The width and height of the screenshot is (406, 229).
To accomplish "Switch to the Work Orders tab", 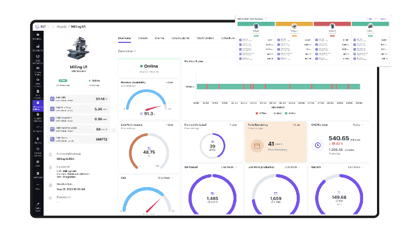I will (205, 38).
